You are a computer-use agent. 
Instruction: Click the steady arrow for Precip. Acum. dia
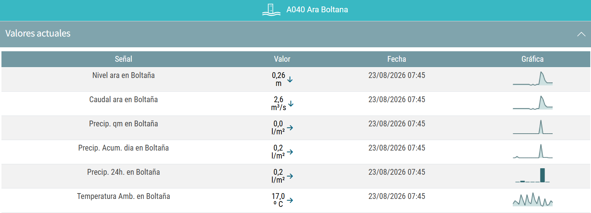coord(290,152)
